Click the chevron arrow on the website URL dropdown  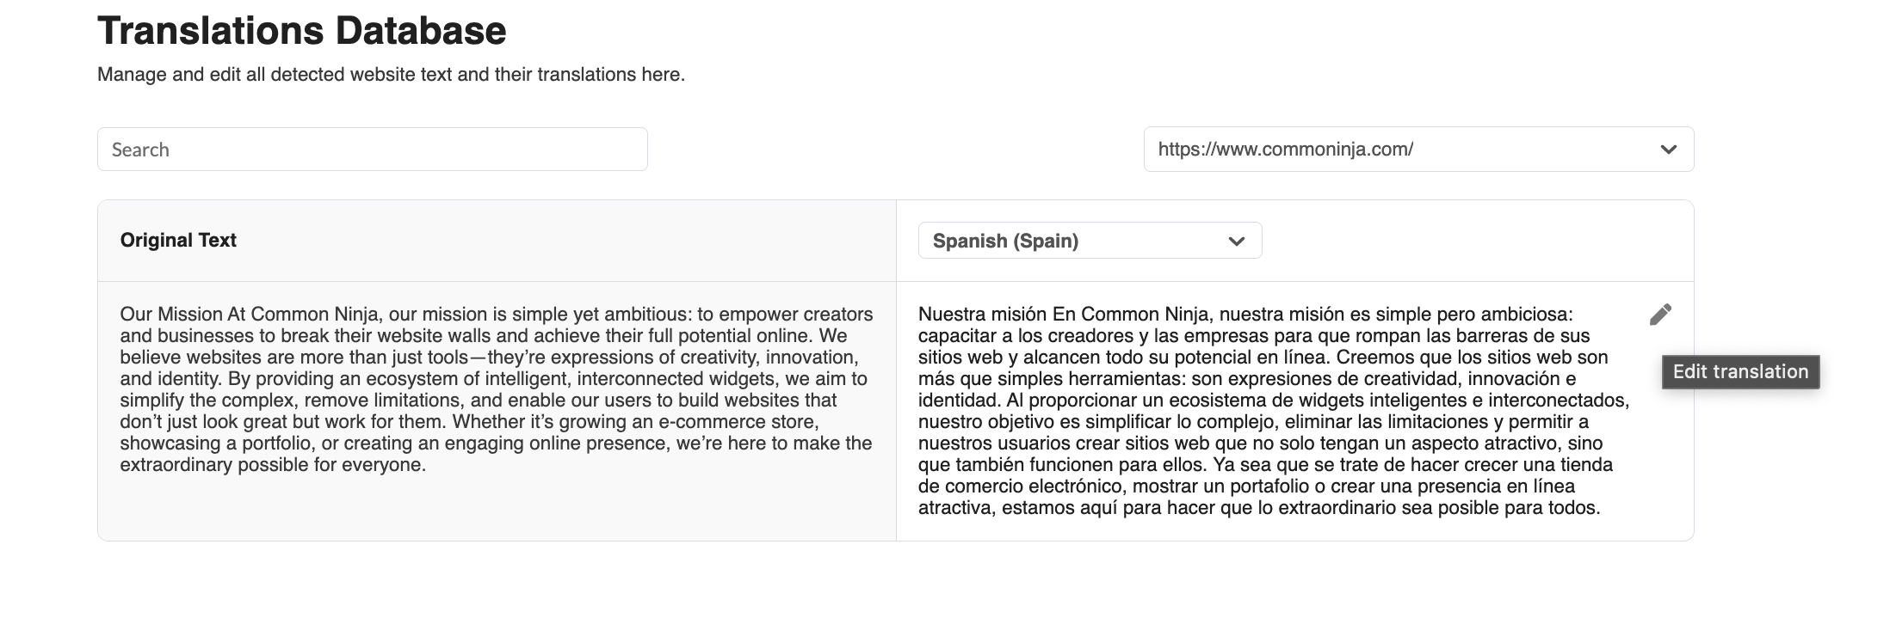click(1668, 150)
